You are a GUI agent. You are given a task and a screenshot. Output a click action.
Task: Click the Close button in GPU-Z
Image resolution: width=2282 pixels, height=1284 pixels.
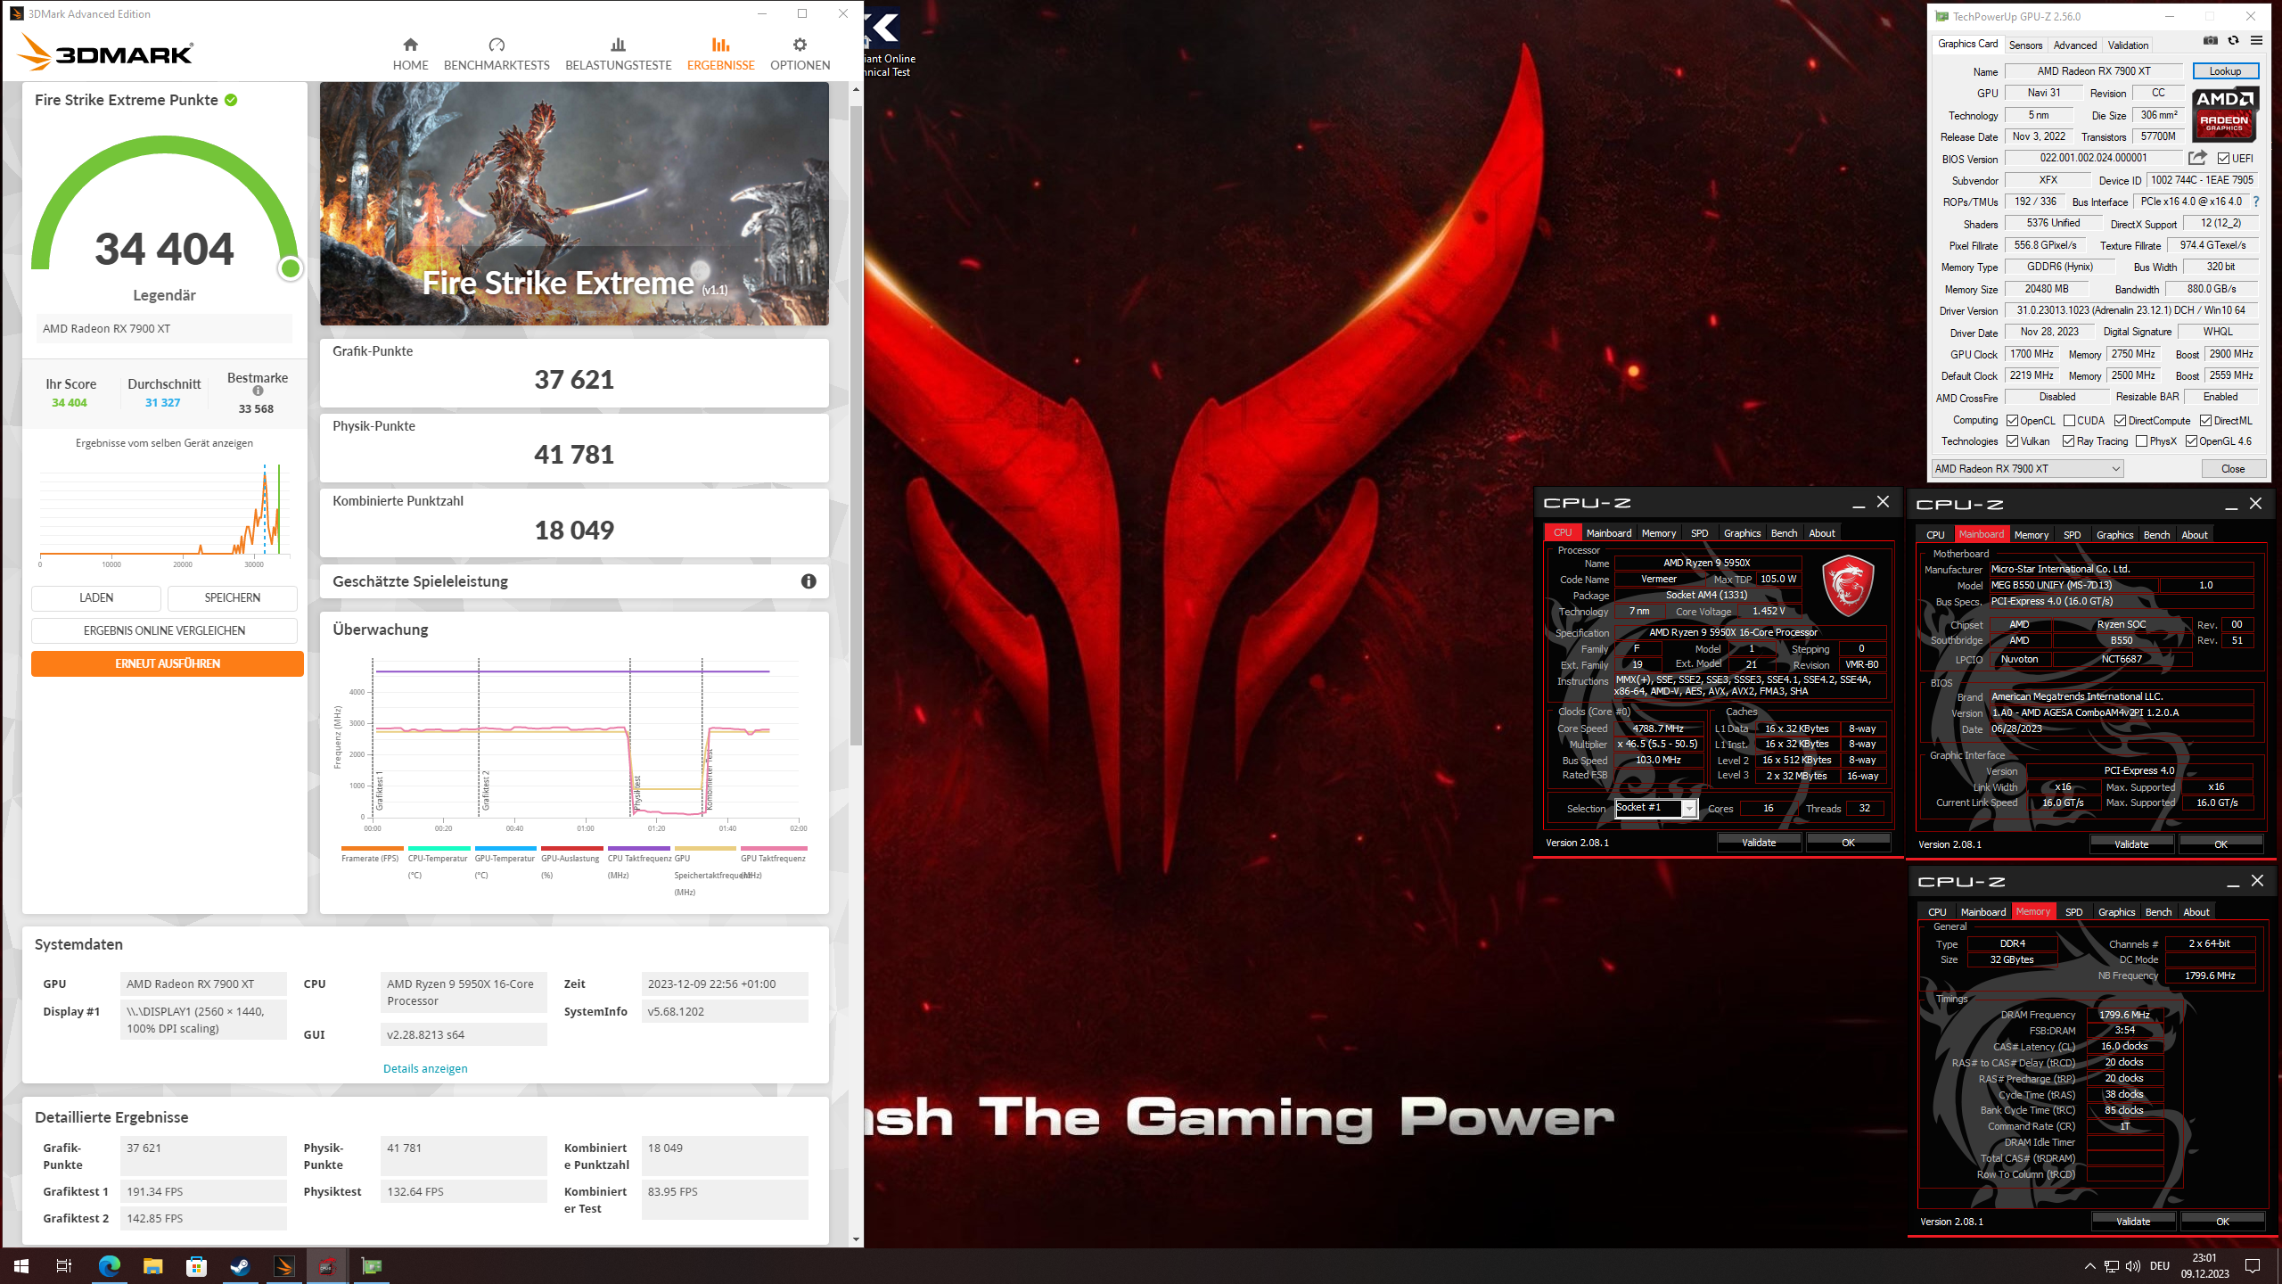tap(2233, 469)
